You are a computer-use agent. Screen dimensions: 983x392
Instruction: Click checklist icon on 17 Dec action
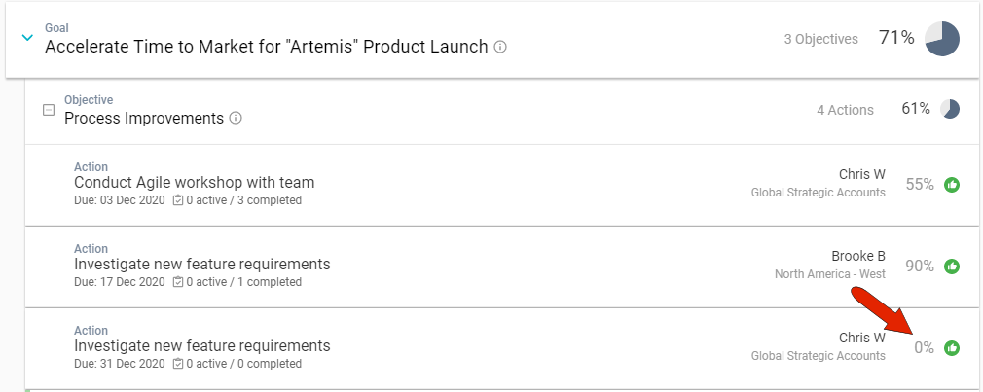177,282
